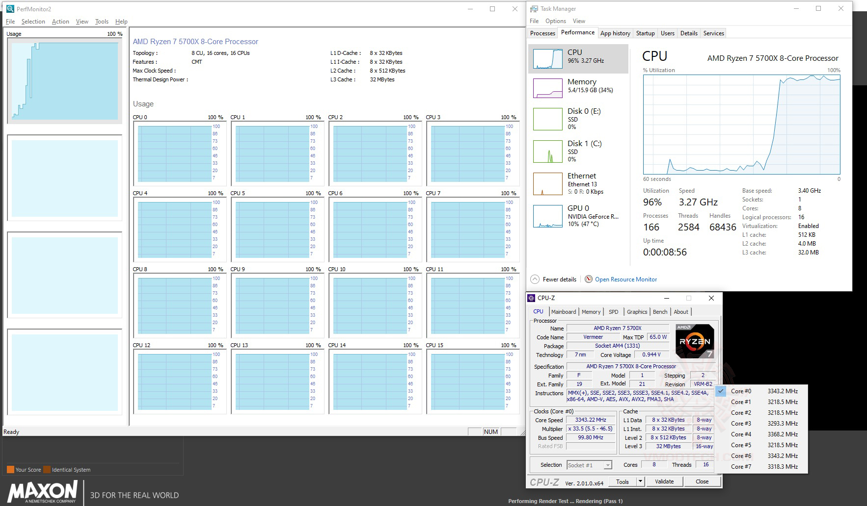
Task: Click the CPU-Z title bar icon
Action: pyautogui.click(x=531, y=298)
